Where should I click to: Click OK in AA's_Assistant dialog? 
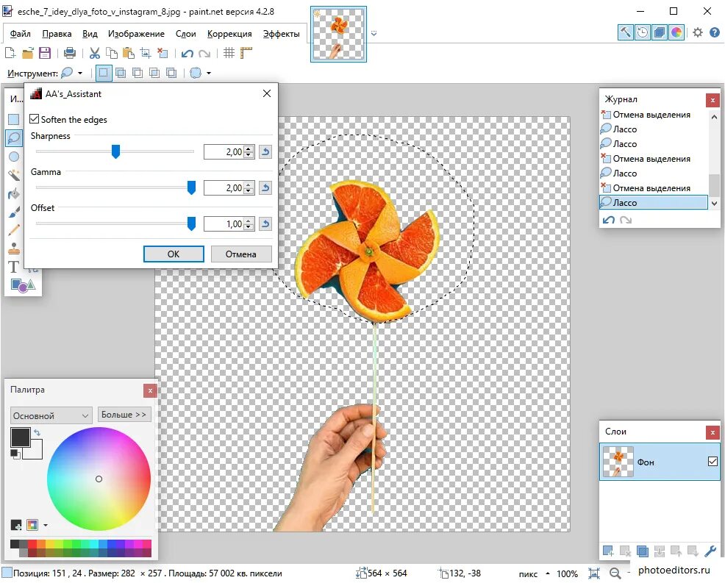[174, 254]
